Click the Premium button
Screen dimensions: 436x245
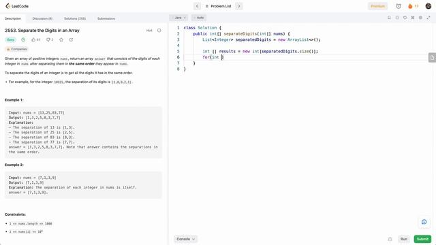[x=377, y=6]
